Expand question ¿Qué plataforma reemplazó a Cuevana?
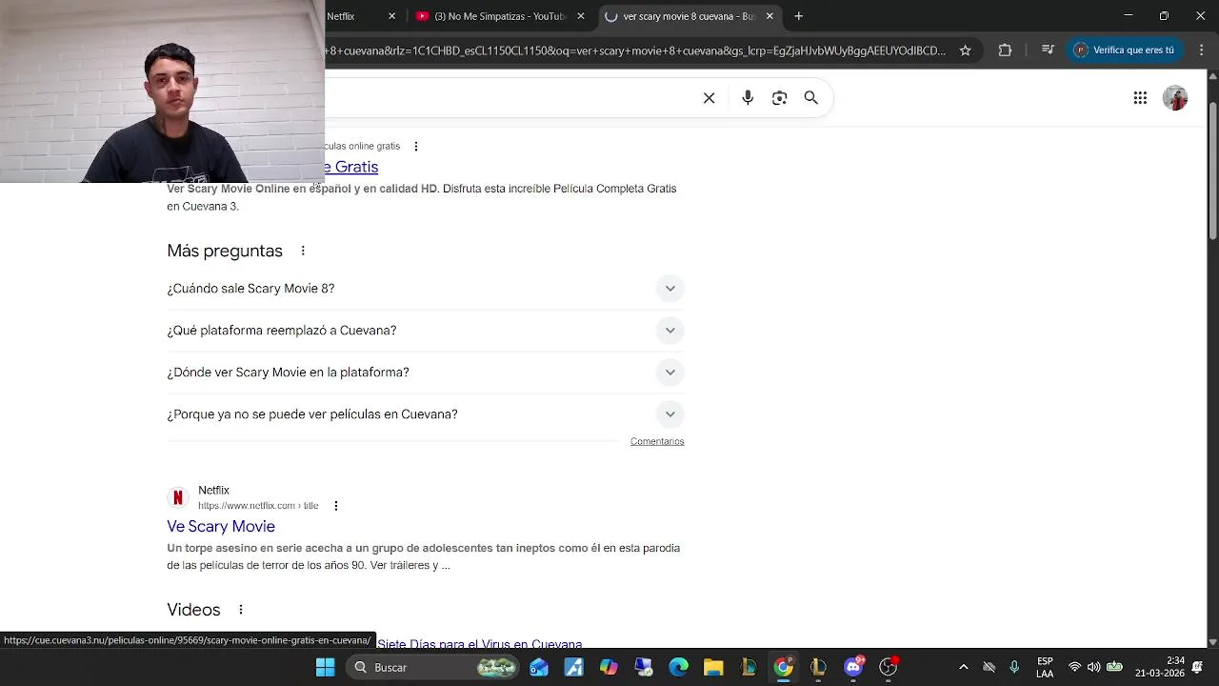The width and height of the screenshot is (1219, 686). pyautogui.click(x=426, y=331)
